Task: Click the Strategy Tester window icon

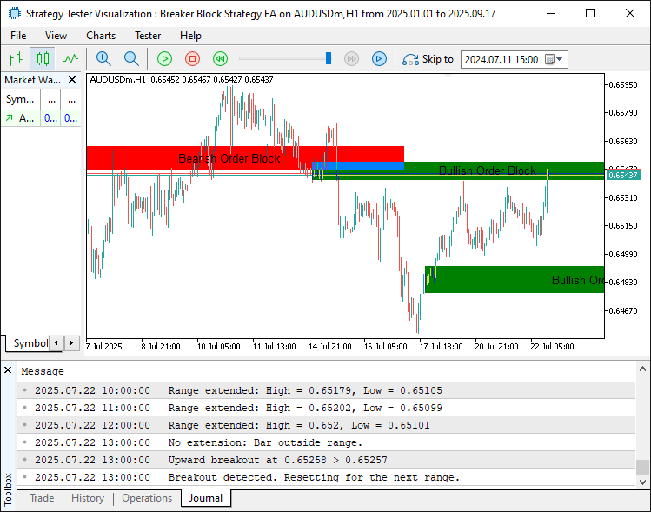Action: click(14, 13)
